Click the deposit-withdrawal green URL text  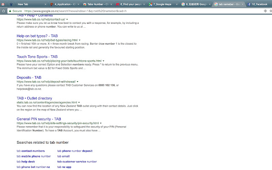46,82
